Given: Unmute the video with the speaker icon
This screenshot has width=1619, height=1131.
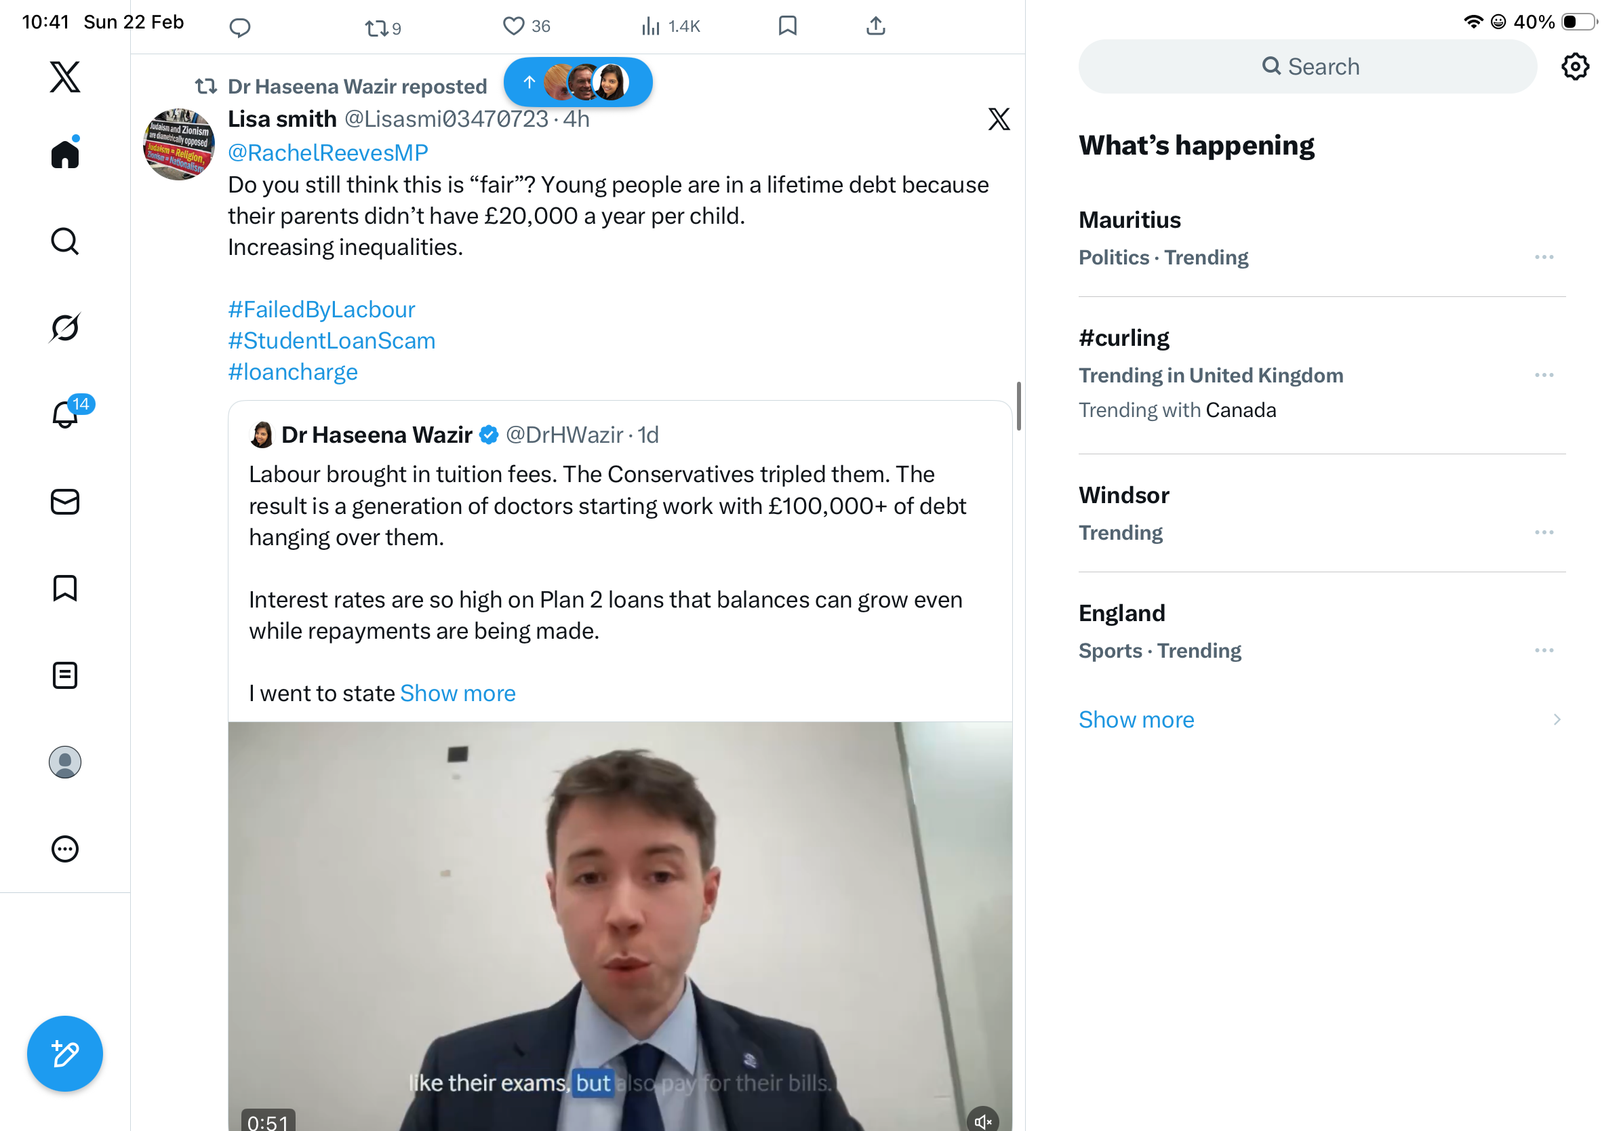Looking at the screenshot, I should [x=982, y=1119].
